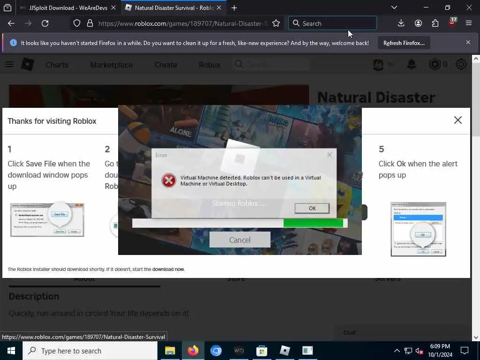
Task: Cancel the Roblox startup
Action: click(240, 240)
